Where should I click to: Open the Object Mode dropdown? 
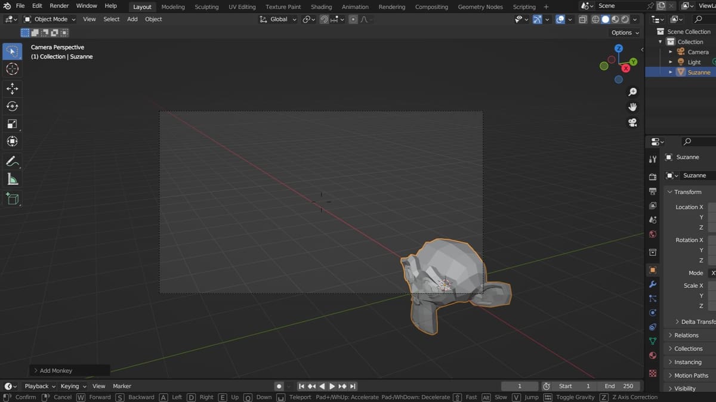coord(49,19)
